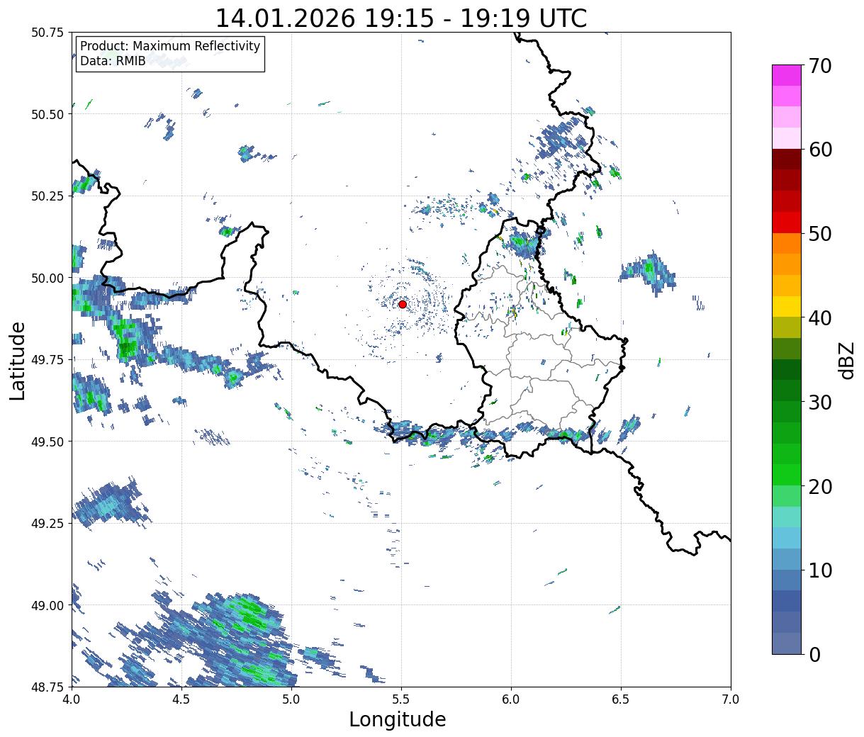
Task: Pick the light cyan segment below 20
Action: [x=787, y=517]
